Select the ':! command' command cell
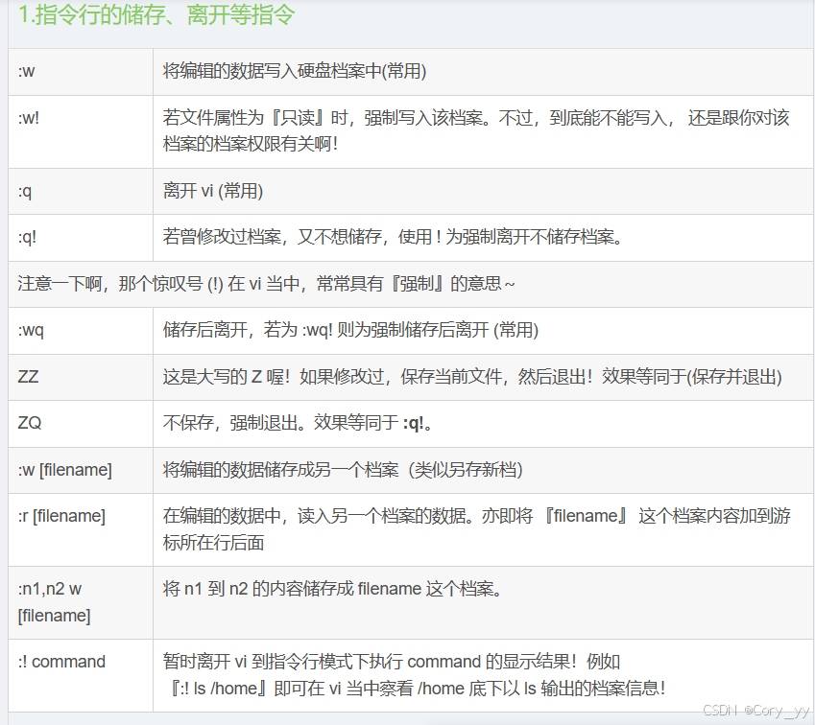This screenshot has width=815, height=725. click(x=81, y=675)
